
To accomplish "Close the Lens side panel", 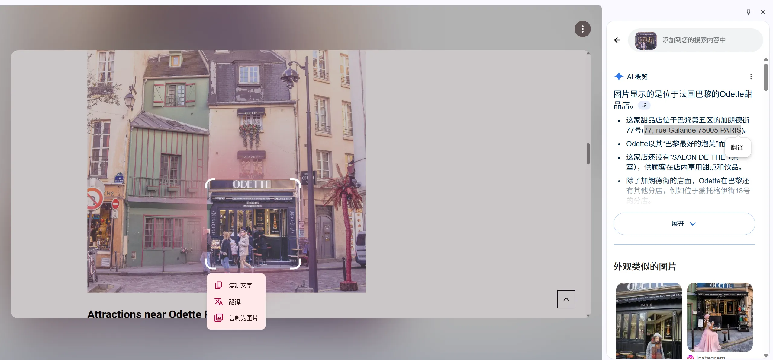I will (x=763, y=12).
